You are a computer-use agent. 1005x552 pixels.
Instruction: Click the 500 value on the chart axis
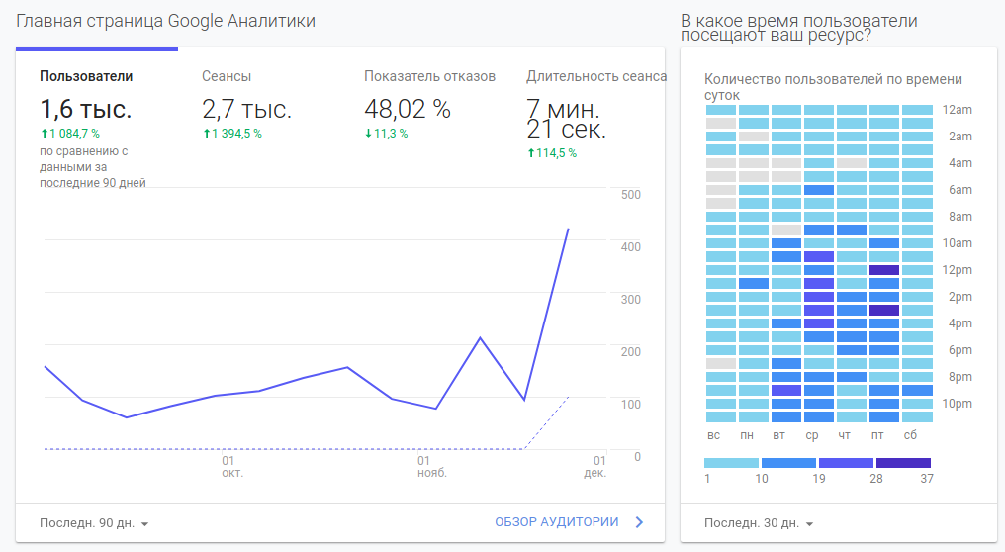[x=631, y=195]
